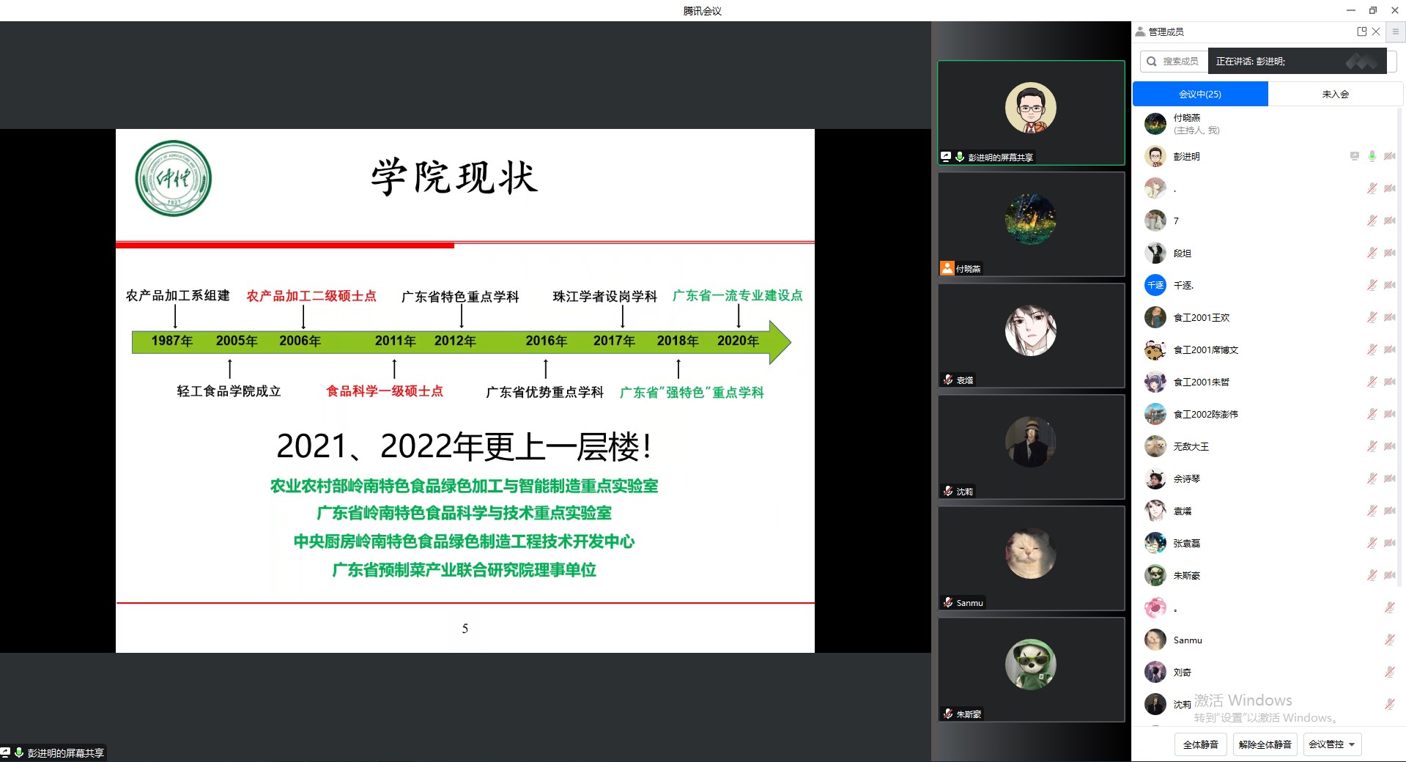The width and height of the screenshot is (1406, 762).
Task: Click the 解除全体静音 button
Action: [1265, 744]
